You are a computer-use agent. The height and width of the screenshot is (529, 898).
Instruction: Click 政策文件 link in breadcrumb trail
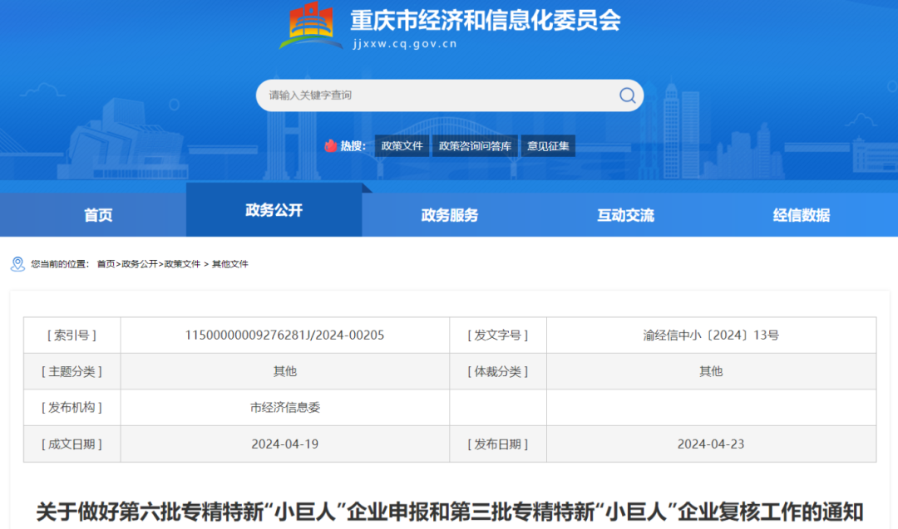click(182, 264)
